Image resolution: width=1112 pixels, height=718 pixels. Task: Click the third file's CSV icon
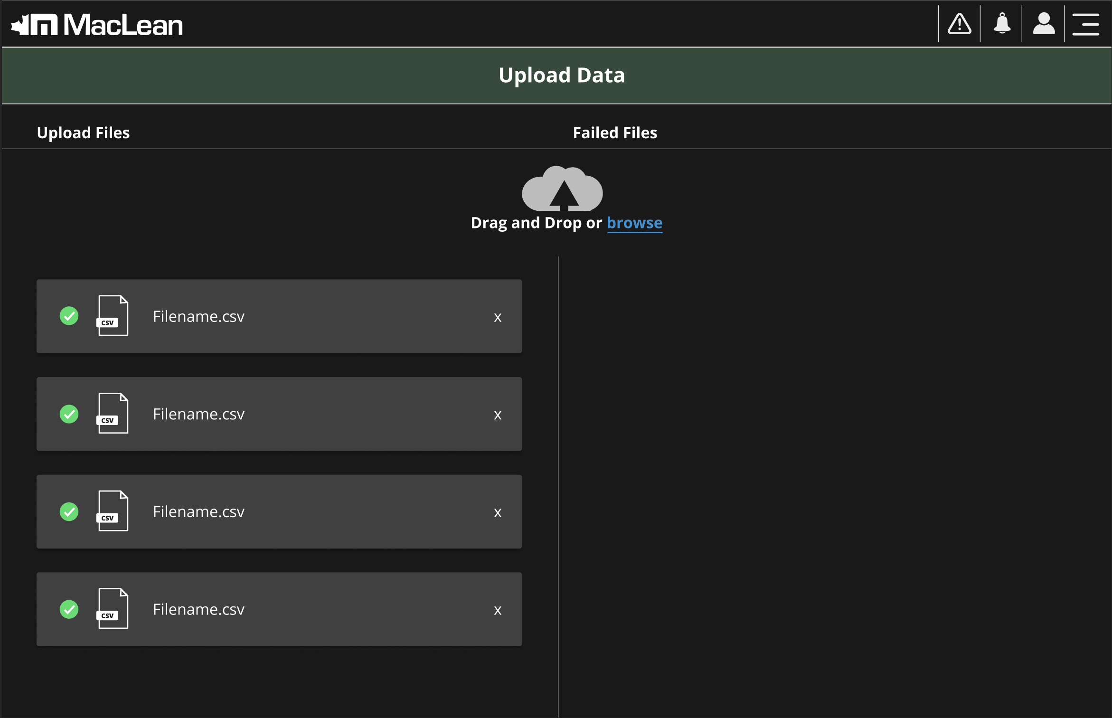113,511
